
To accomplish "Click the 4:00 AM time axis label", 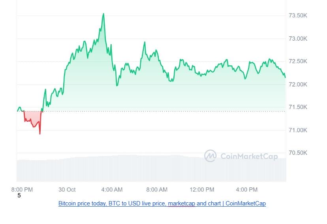I will [x=112, y=190].
